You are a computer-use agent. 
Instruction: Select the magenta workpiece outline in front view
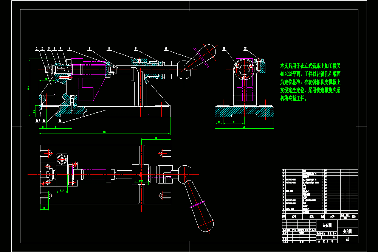click(x=88, y=80)
